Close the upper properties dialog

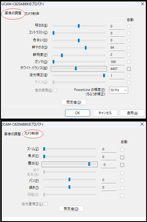pyautogui.click(x=143, y=4)
